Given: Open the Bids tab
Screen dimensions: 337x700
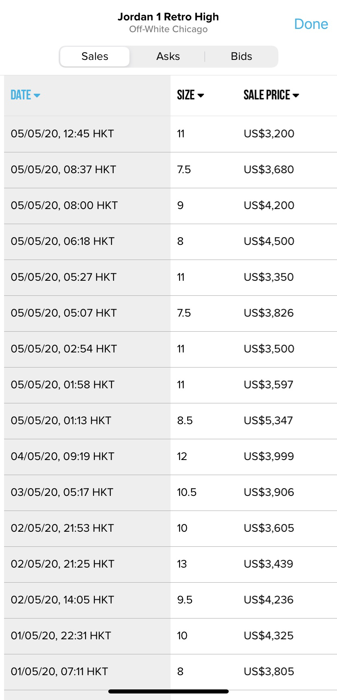Looking at the screenshot, I should (241, 56).
